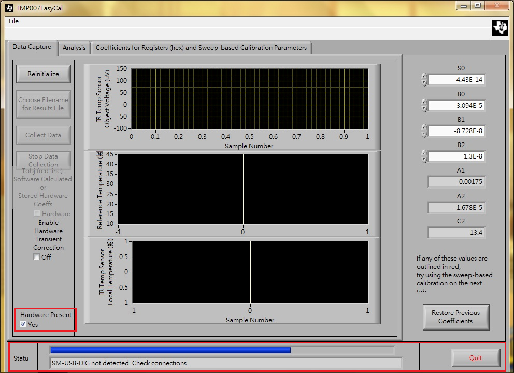Toggle Hardware Transient Correction Off checkbox
The width and height of the screenshot is (514, 373).
tap(36, 257)
